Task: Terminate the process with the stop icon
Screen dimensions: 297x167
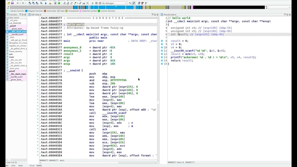Action: tap(100, 3)
